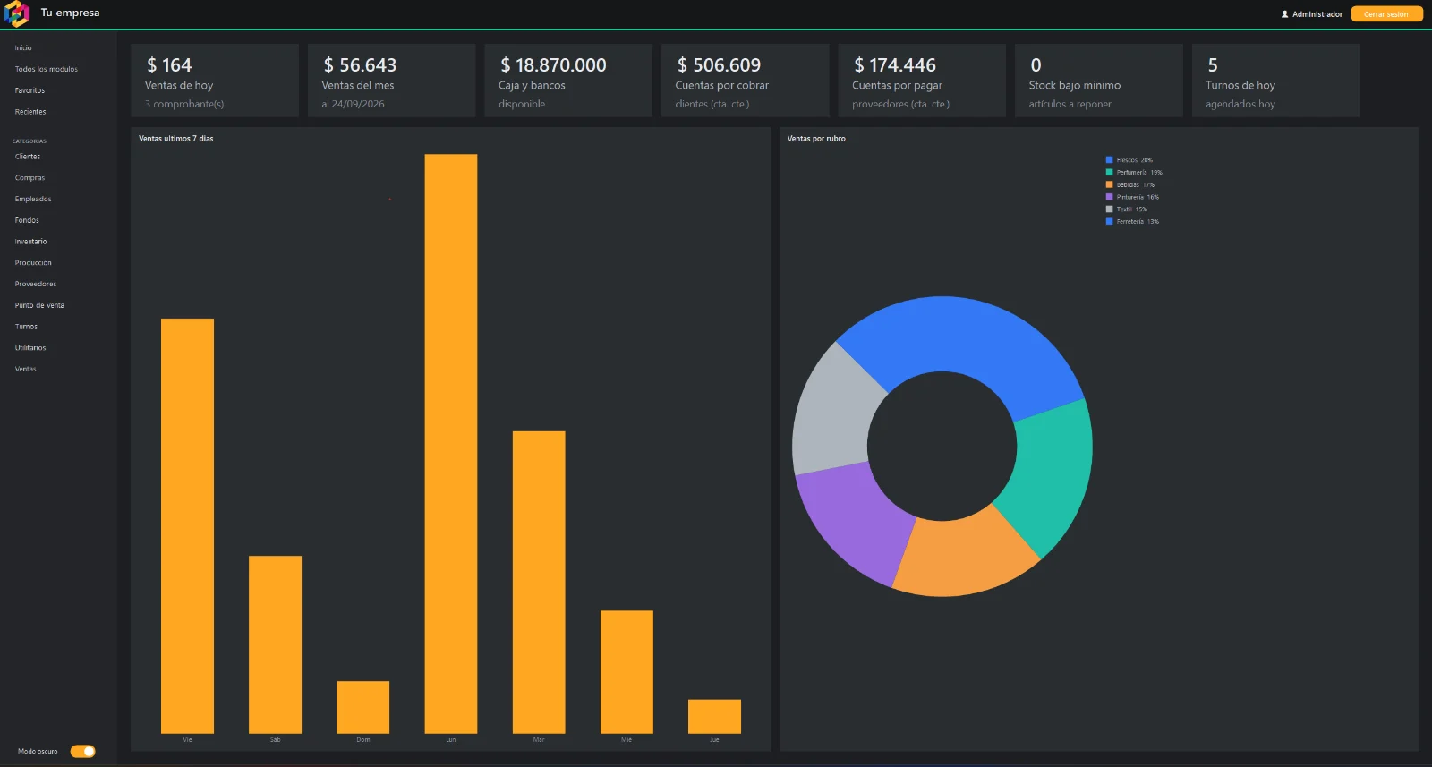The height and width of the screenshot is (767, 1432).
Task: Click the Monday (Lun) sales bar
Action: tap(451, 444)
